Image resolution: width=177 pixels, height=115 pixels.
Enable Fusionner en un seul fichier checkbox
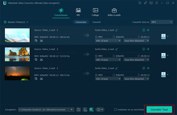point(116,110)
